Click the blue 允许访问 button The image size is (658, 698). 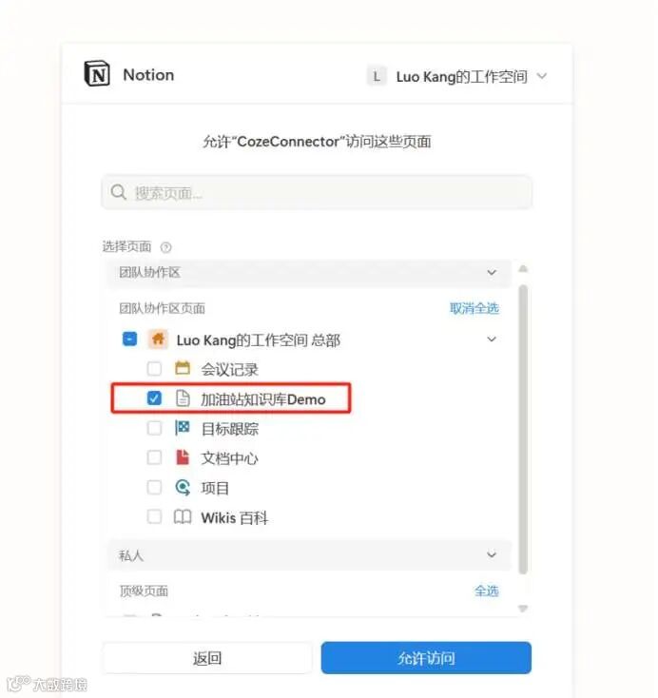click(x=426, y=657)
